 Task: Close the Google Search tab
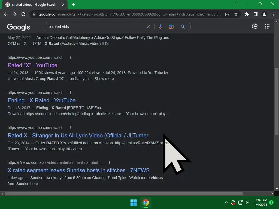click(63, 5)
